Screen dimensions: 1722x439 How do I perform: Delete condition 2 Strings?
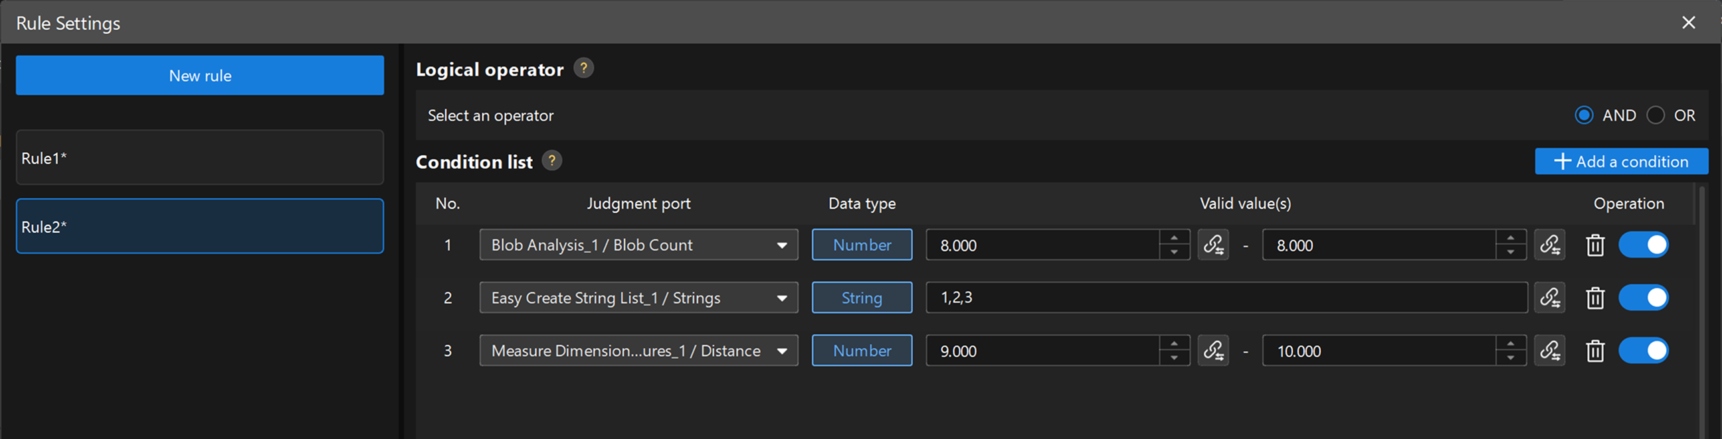[1595, 298]
